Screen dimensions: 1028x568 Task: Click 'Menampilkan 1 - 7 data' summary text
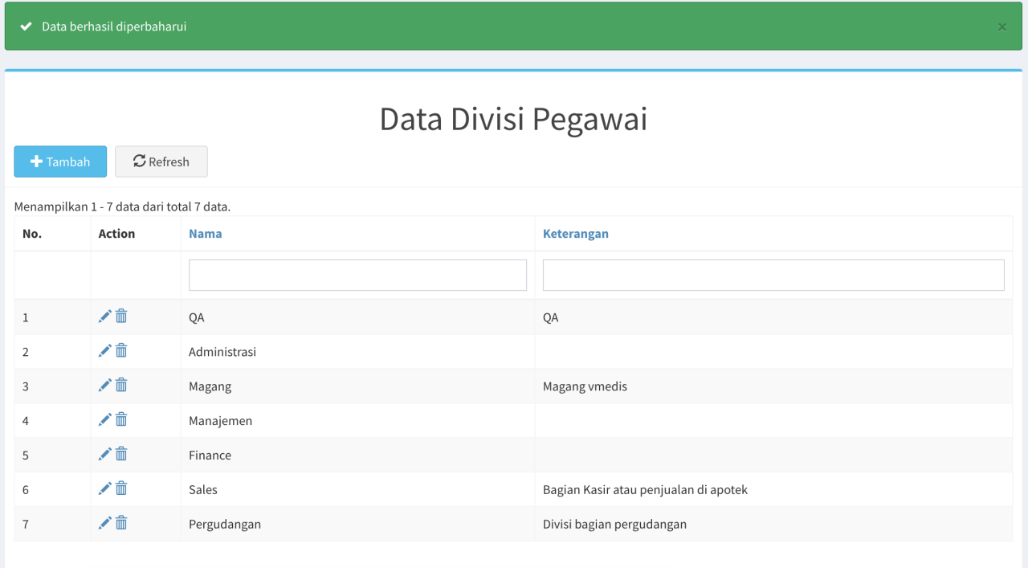point(122,206)
